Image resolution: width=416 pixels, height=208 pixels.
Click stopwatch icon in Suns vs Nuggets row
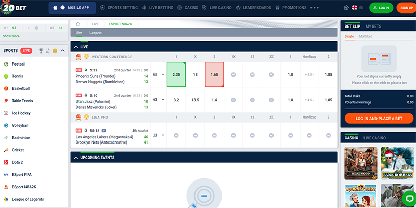pyautogui.click(x=86, y=70)
